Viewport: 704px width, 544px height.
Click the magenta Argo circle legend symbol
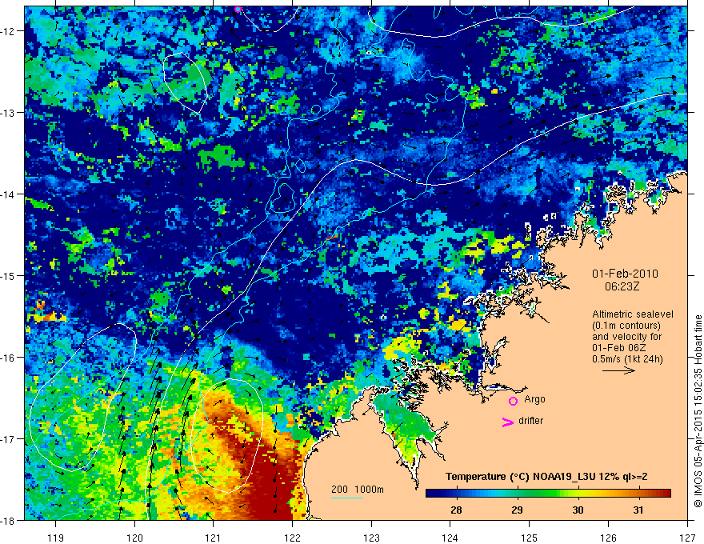point(513,401)
